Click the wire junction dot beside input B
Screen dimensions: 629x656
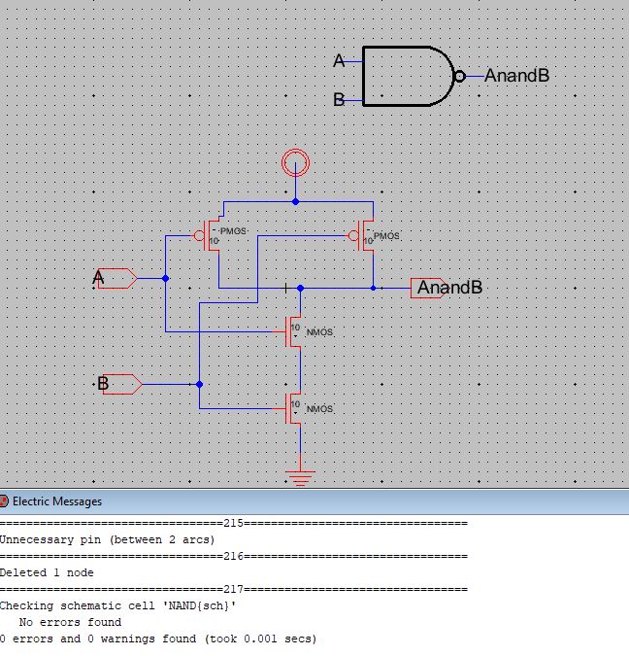click(200, 384)
